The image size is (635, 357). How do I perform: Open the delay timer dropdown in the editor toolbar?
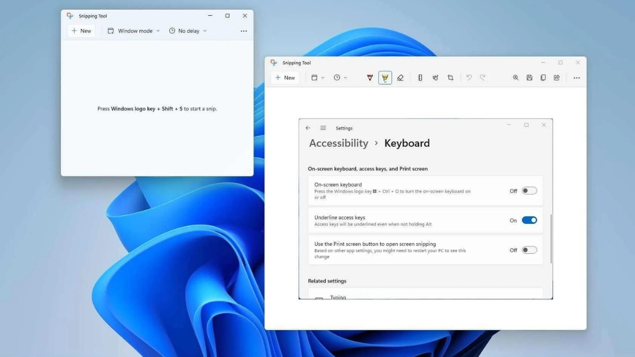340,78
